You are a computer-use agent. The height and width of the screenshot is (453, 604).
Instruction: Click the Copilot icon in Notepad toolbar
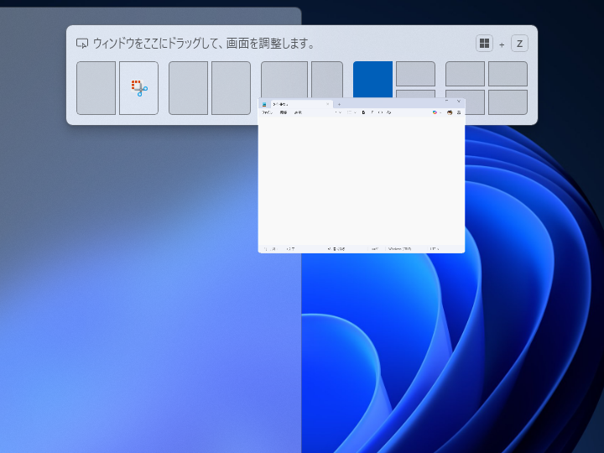(435, 112)
